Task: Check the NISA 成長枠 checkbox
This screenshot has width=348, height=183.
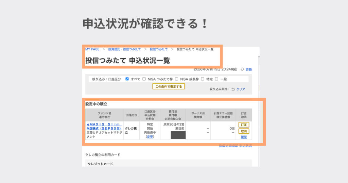Action: (x=176, y=79)
